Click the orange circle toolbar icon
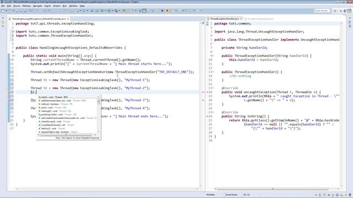Viewport: 353px width, 198px height. 167,10
